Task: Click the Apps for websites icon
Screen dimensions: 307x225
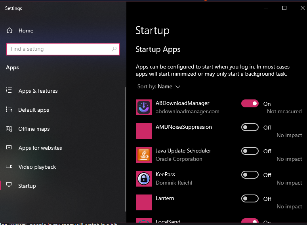Action: pyautogui.click(x=9, y=147)
